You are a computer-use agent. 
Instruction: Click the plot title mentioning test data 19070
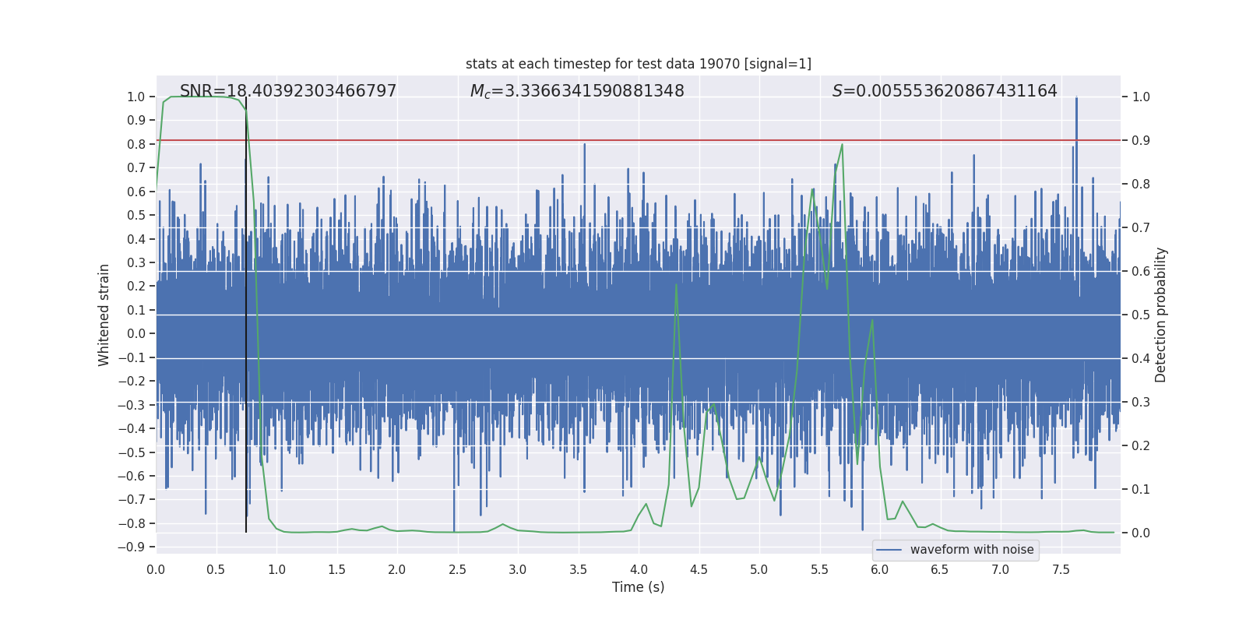[638, 64]
